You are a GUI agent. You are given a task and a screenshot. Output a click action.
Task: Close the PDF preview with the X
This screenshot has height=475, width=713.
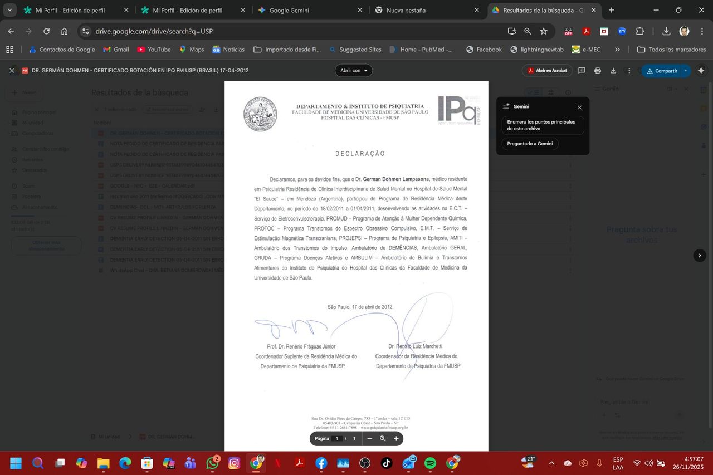click(12, 71)
